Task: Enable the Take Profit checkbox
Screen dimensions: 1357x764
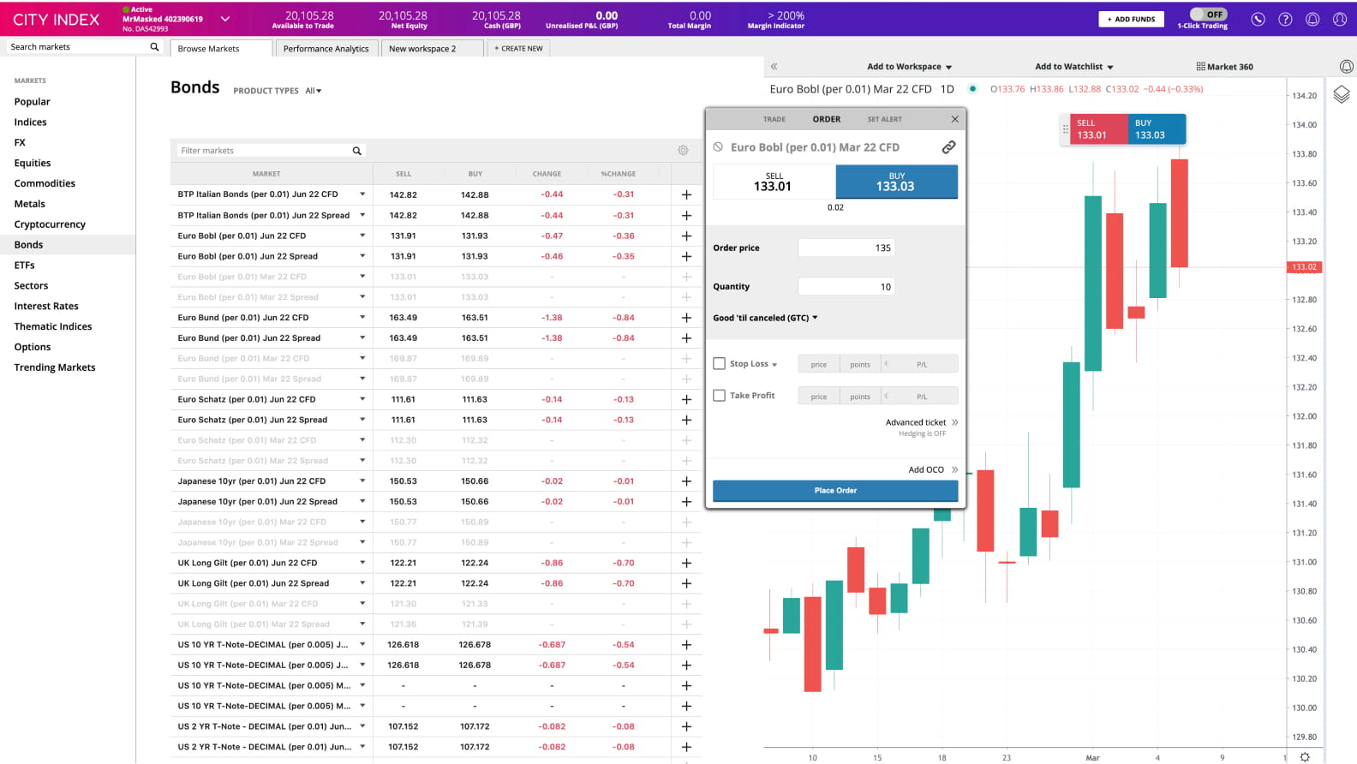Action: 720,396
